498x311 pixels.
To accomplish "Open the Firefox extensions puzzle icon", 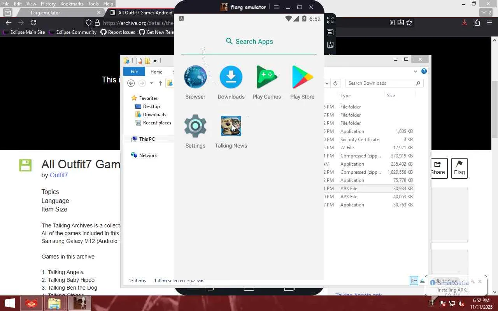I will click(477, 23).
